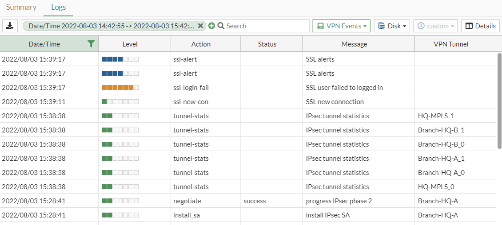Click the green add filter plus icon
The width and height of the screenshot is (502, 225).
[x=211, y=26]
